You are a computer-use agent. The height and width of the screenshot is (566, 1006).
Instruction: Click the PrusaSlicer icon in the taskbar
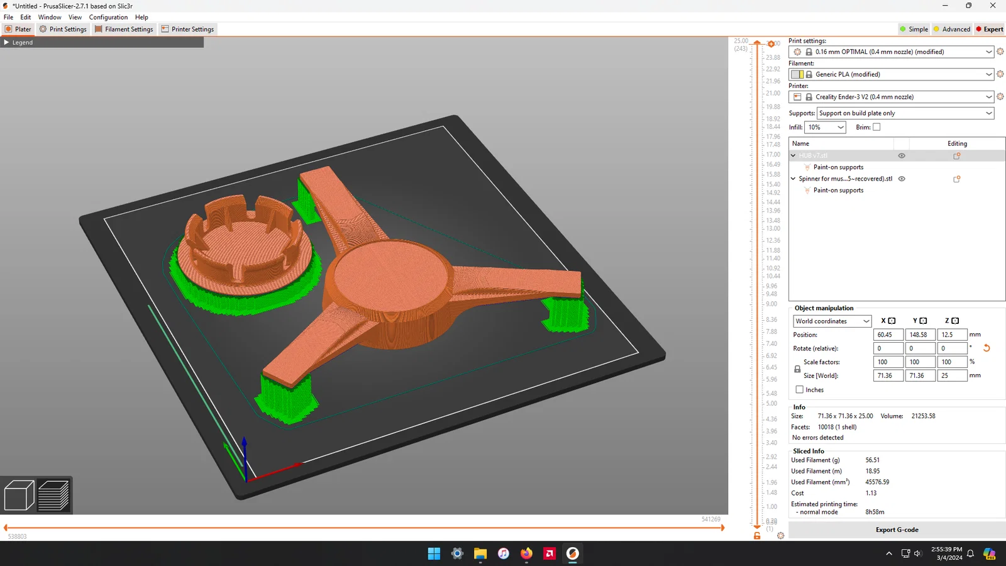(x=573, y=553)
